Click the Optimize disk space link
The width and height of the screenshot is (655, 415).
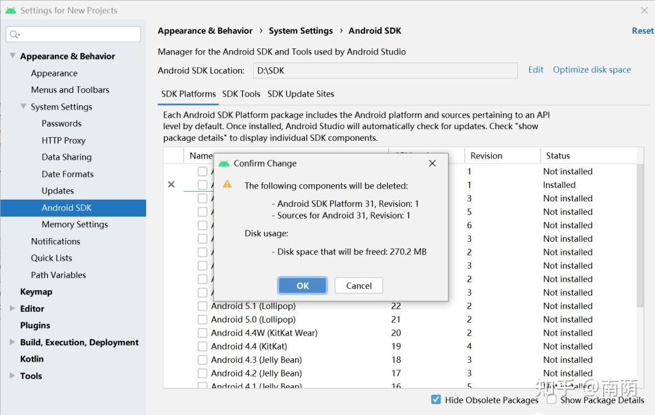[591, 70]
